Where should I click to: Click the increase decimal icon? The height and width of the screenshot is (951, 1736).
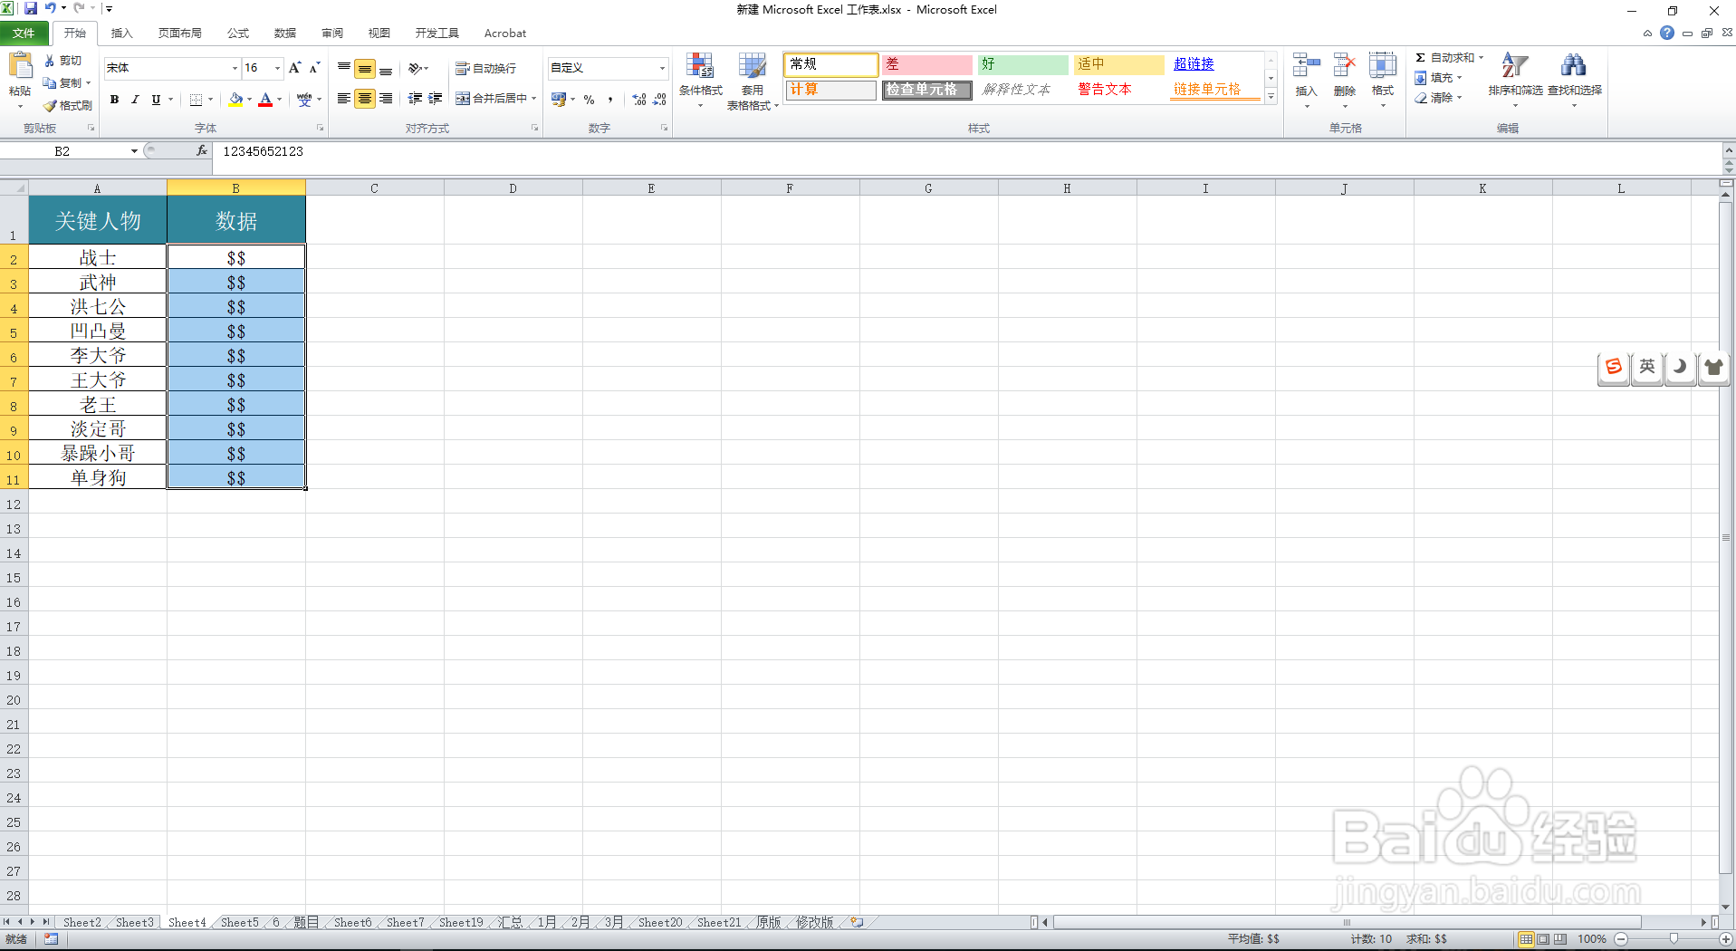[x=639, y=99]
